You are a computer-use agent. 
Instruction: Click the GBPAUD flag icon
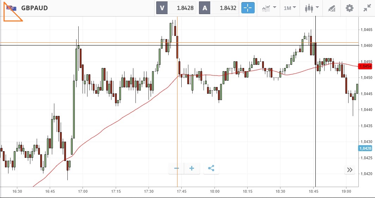click(12, 8)
